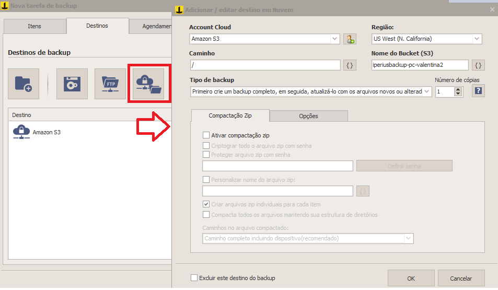The height and width of the screenshot is (290, 498).
Task: Increase the Número de cópias value
Action: [458, 89]
